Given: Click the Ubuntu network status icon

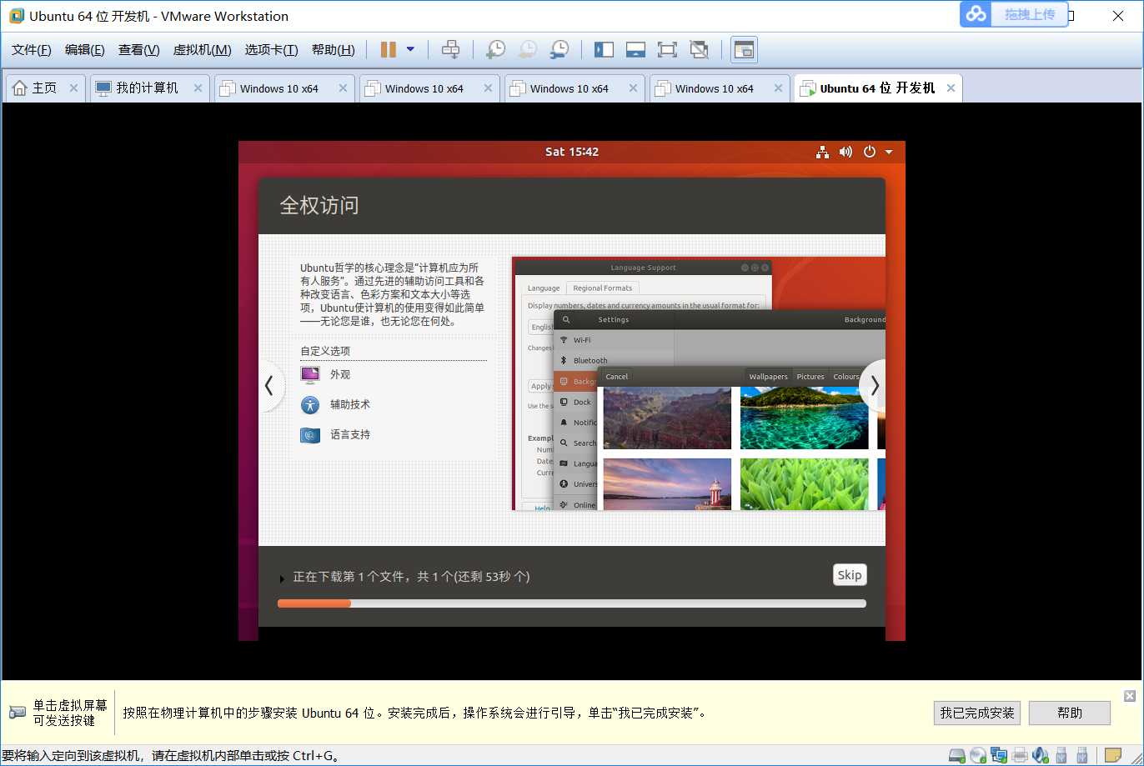Looking at the screenshot, I should point(822,152).
